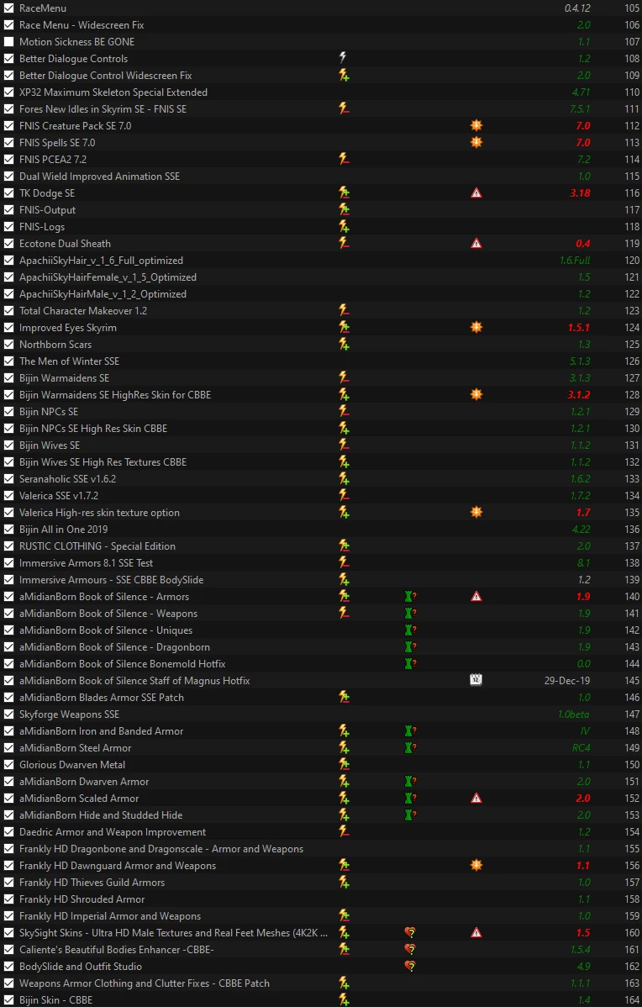The height and width of the screenshot is (1007, 642).
Task: Click the RC4 version of aMidianBorn Steel Armor
Action: [x=581, y=747]
